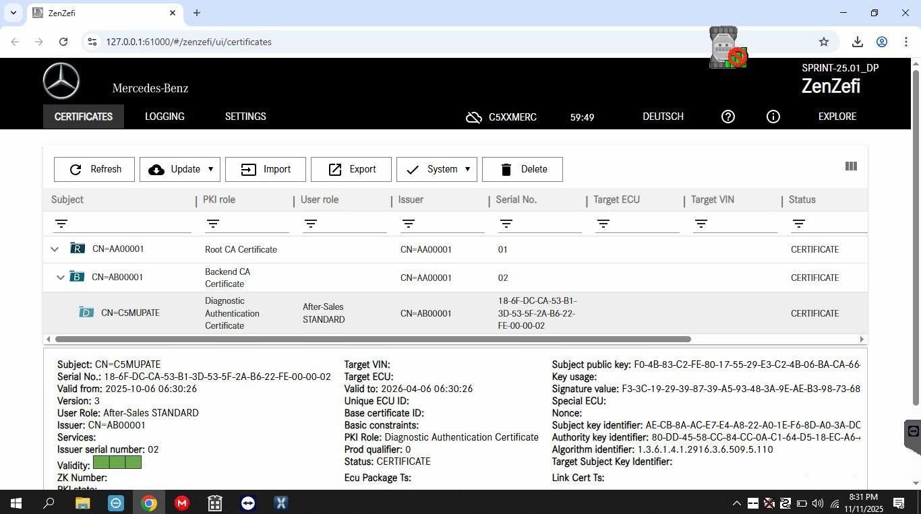Collapse the CN=AA00001 root certificate row
The image size is (921, 514).
(x=55, y=249)
